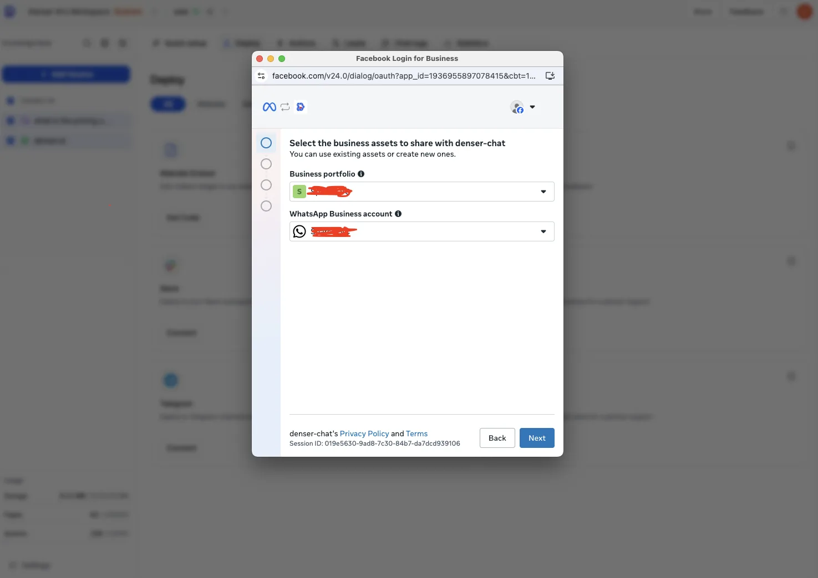Viewport: 818px width, 578px height.
Task: Open the profile switcher dropdown arrow
Action: [x=532, y=107]
